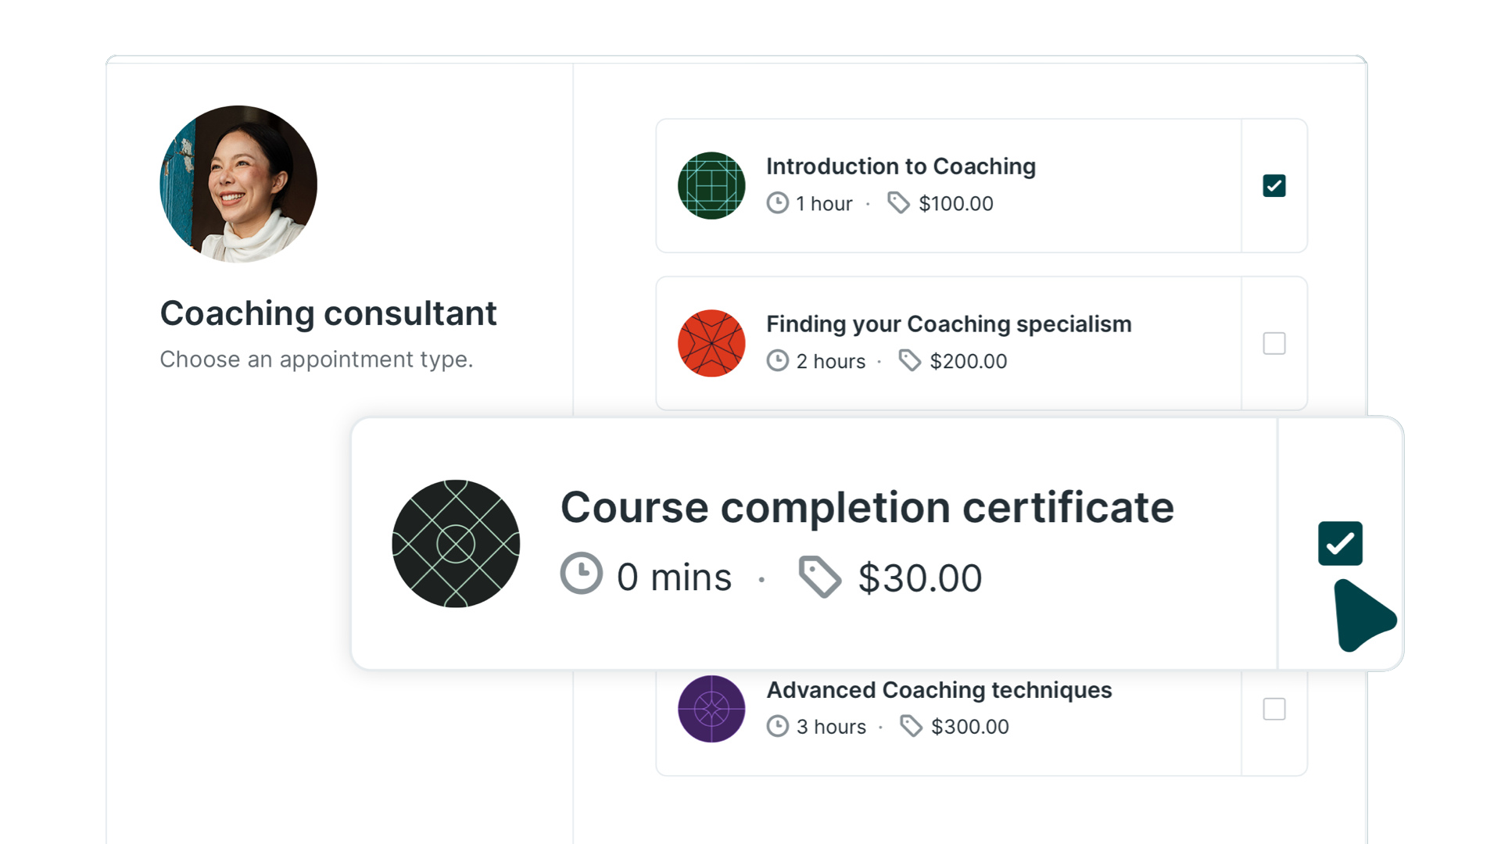
Task: Click the price tag icon beside $30.00
Action: (x=819, y=577)
